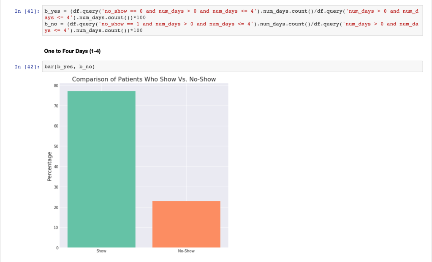Click the 50 tick on y-axis
This screenshot has width=432, height=262.
[x=56, y=146]
